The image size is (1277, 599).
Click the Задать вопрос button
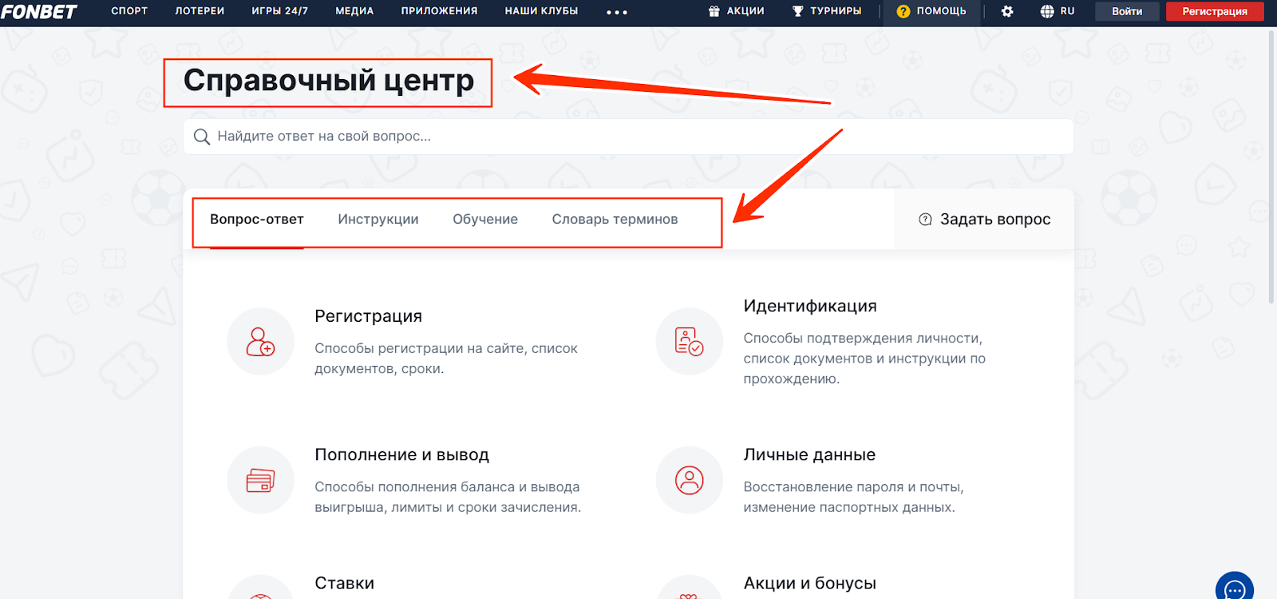[x=984, y=220]
